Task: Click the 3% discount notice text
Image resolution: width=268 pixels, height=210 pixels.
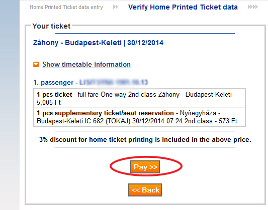Action: click(145, 140)
